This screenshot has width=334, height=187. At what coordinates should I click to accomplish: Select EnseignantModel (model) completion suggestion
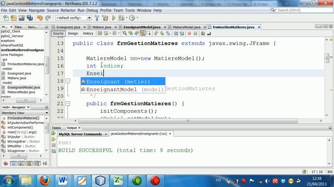(123, 89)
